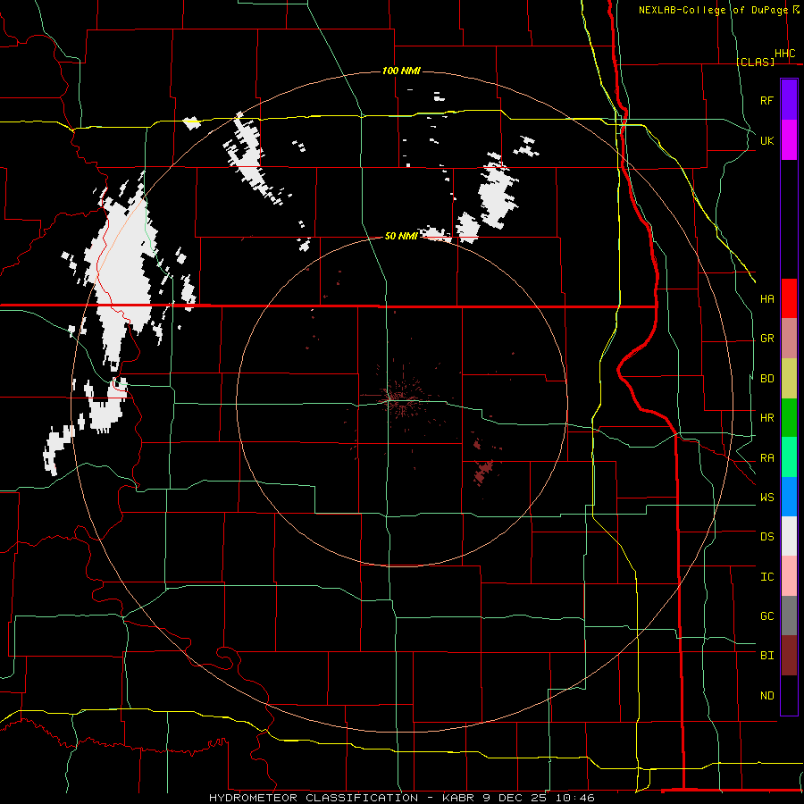
Task: Click the "HA" legend label
Action: [x=766, y=298]
